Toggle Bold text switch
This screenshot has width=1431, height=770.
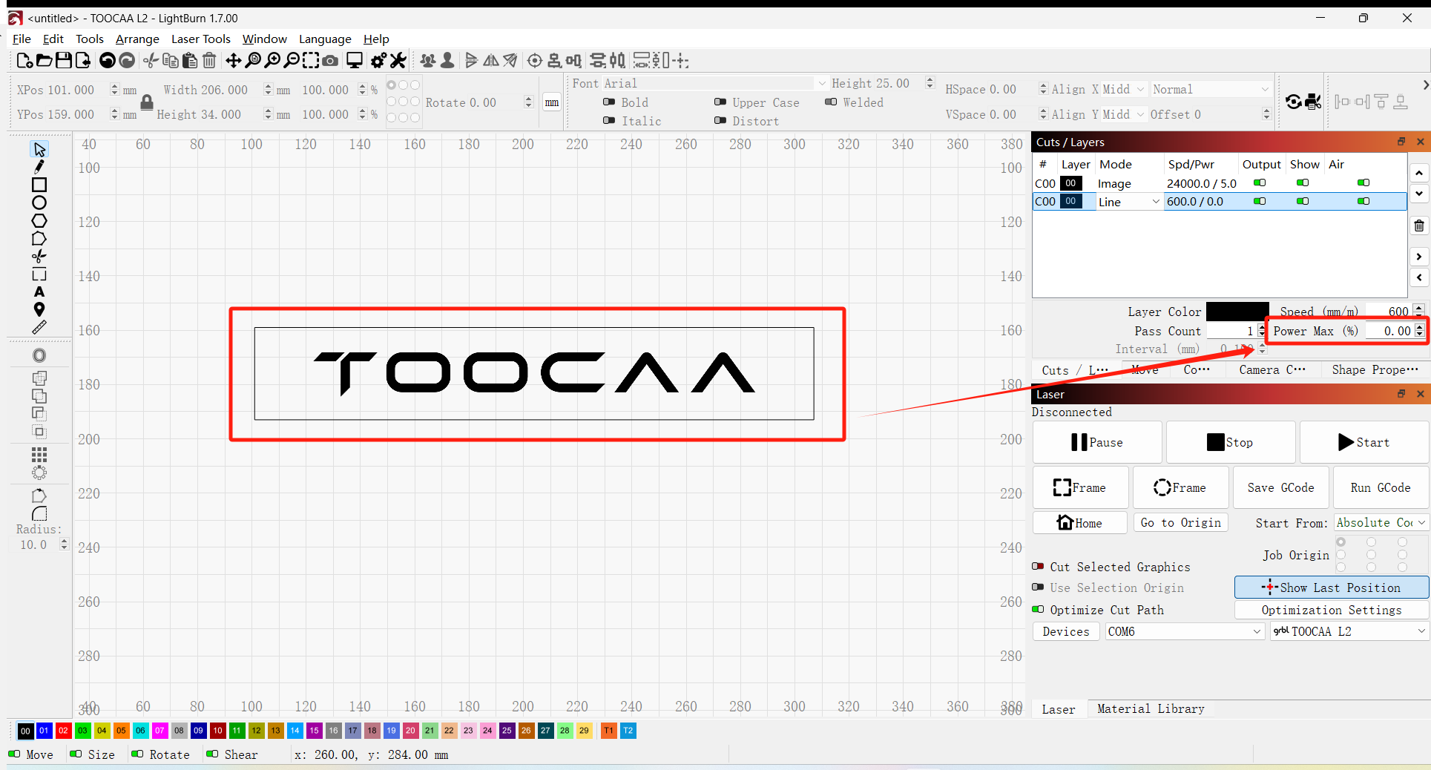[609, 102]
